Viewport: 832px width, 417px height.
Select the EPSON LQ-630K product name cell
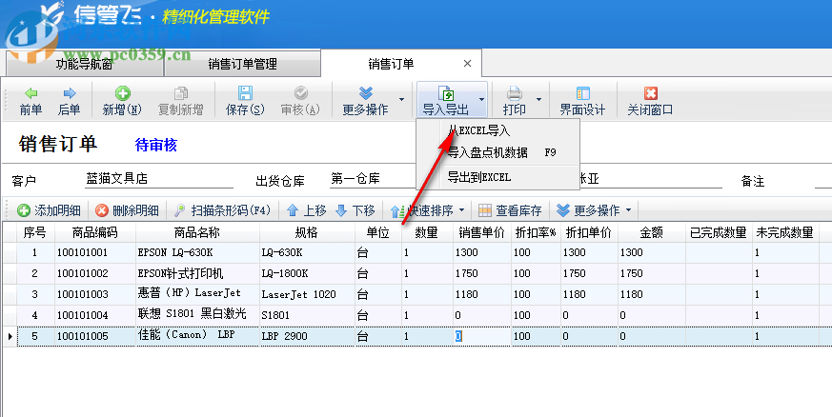197,252
